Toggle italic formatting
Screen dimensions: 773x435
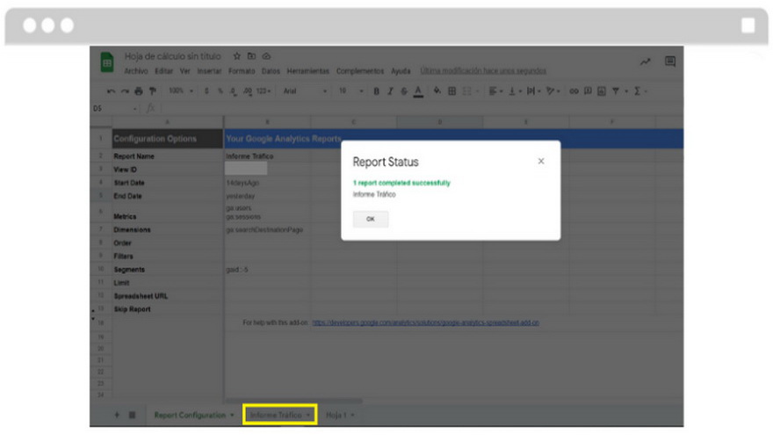tap(390, 91)
